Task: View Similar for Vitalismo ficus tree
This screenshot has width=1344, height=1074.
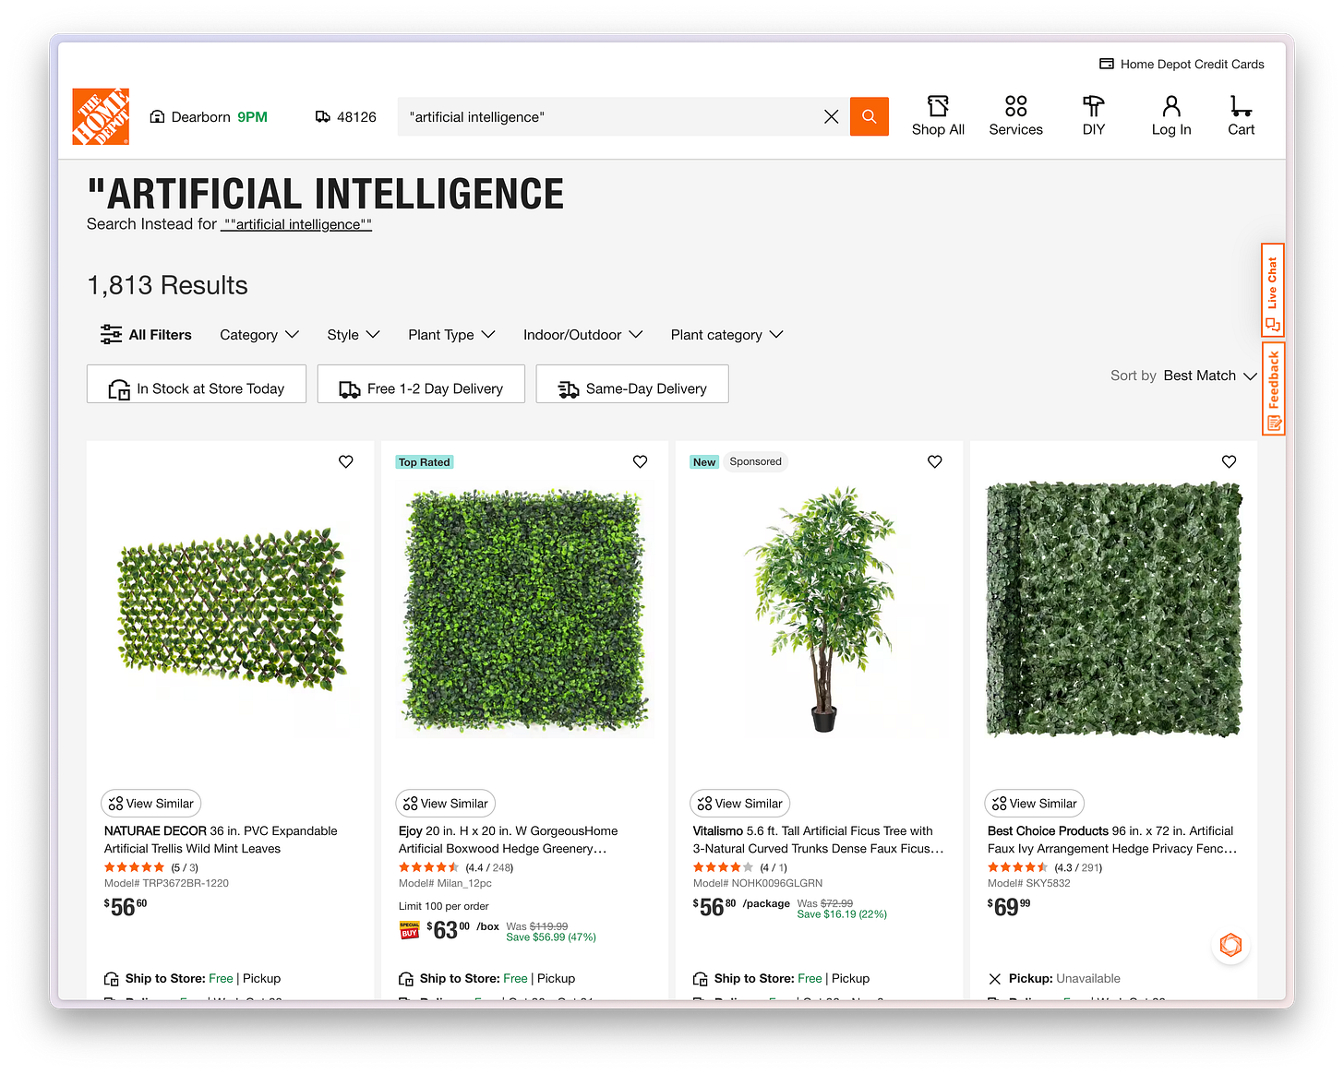Action: coord(740,804)
